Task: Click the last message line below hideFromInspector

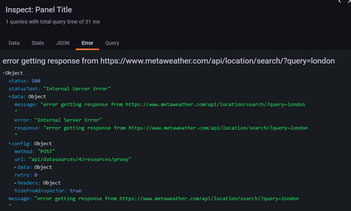Action: pyautogui.click(x=154, y=199)
